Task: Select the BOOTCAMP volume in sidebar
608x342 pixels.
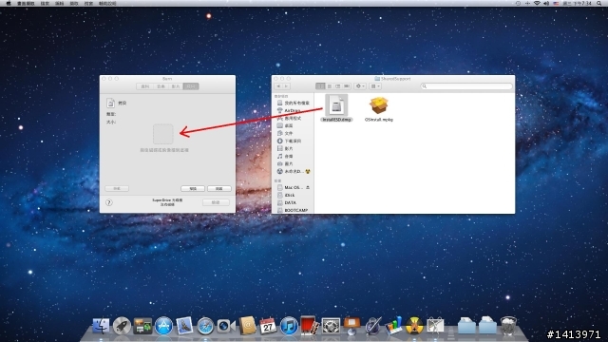Action: pos(293,210)
